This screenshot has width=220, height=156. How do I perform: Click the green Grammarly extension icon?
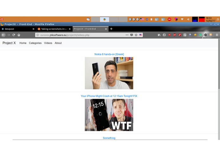click(200, 35)
